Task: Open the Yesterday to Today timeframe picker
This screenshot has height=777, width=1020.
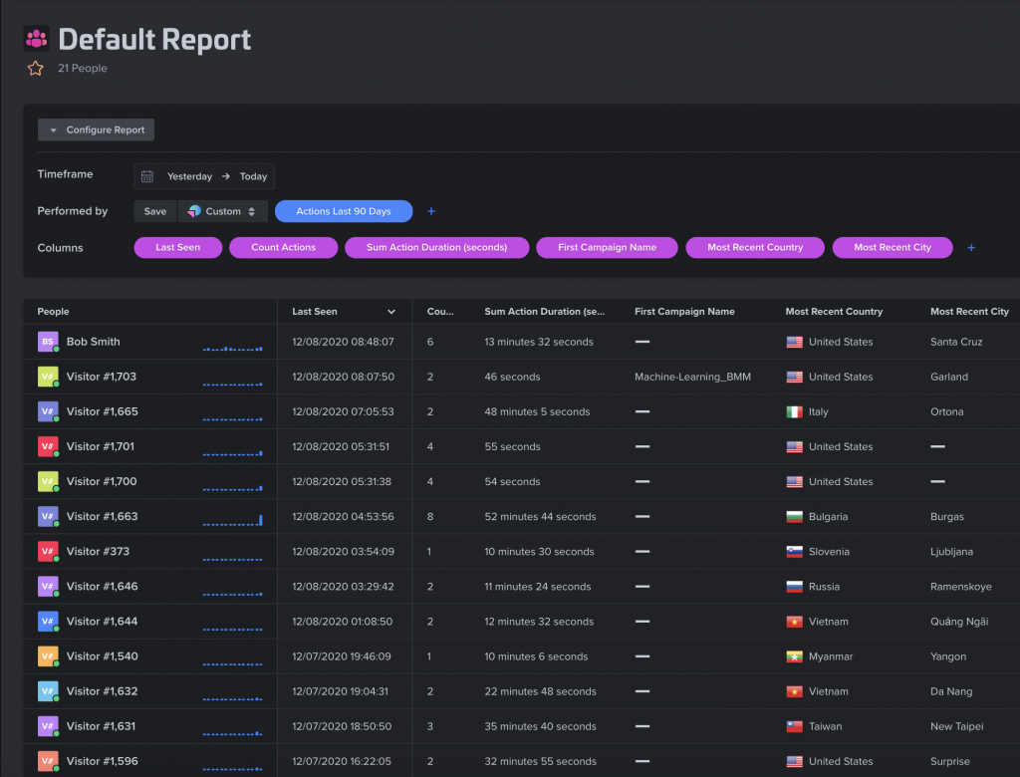Action: (204, 176)
